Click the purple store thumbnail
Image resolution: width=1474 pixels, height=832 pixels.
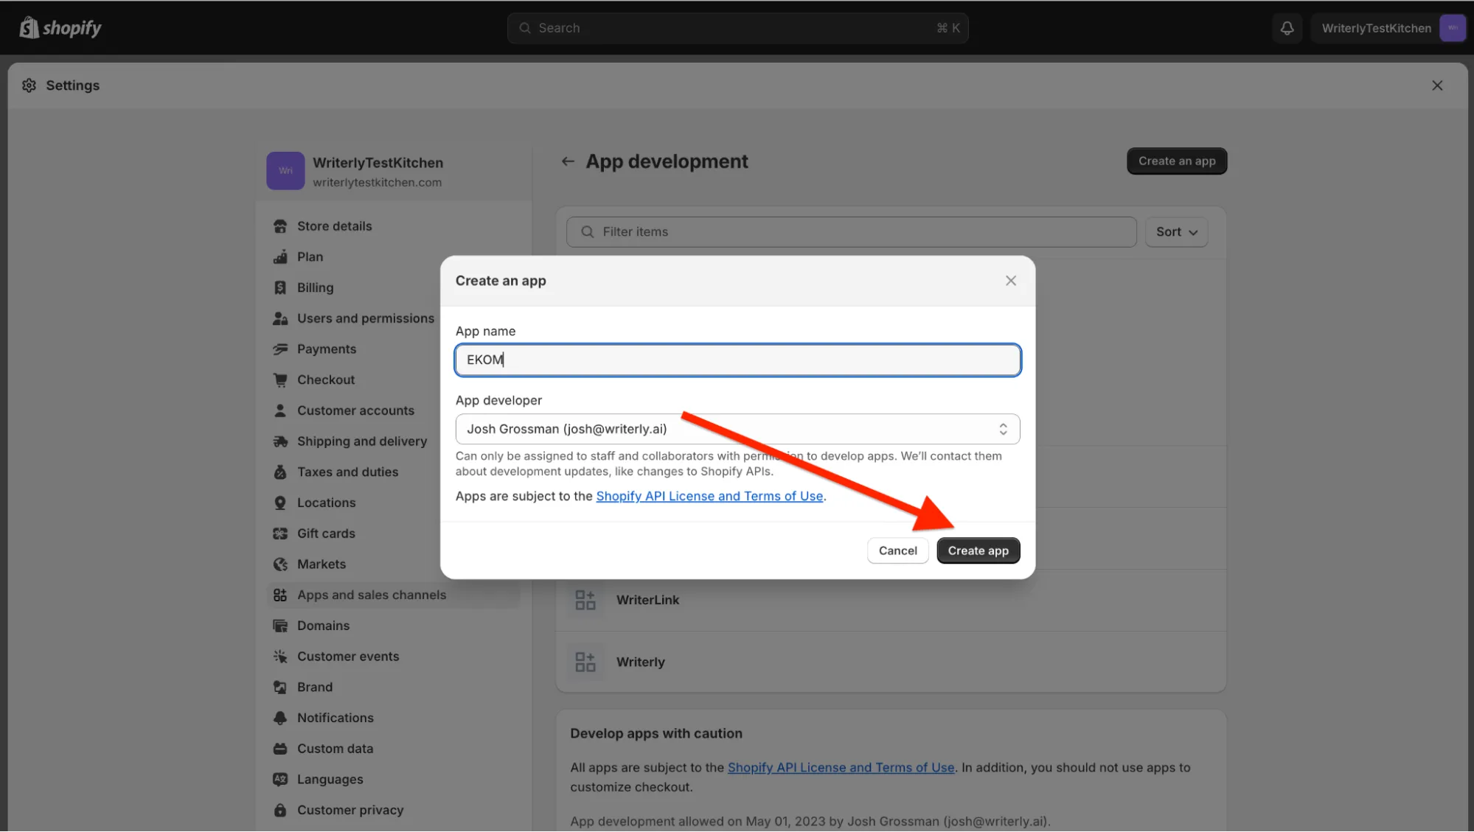click(285, 171)
